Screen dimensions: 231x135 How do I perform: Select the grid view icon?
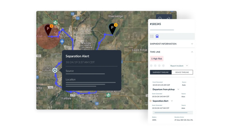(x=152, y=36)
